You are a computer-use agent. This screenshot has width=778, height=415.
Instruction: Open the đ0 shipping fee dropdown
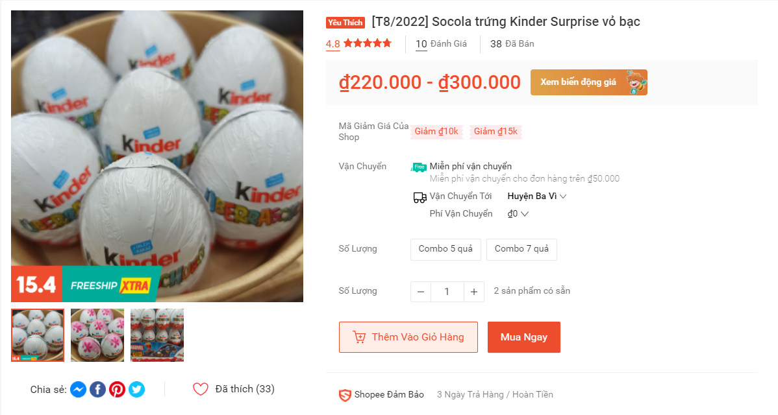(x=516, y=213)
